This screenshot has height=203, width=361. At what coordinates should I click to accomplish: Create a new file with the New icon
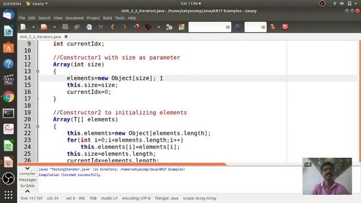(23, 27)
